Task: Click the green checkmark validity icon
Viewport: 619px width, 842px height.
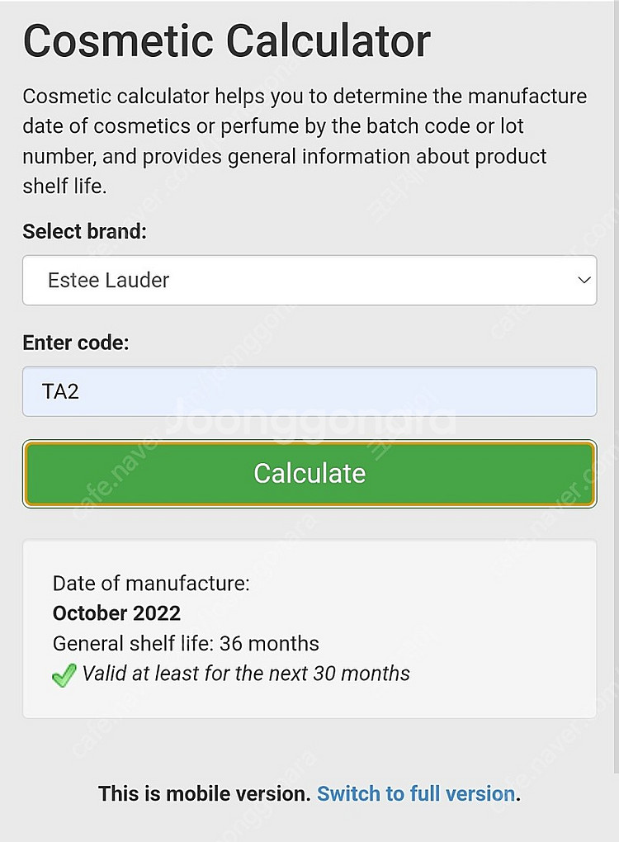Action: tap(64, 675)
